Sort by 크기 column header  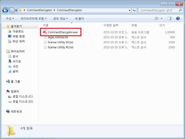tap(162, 25)
